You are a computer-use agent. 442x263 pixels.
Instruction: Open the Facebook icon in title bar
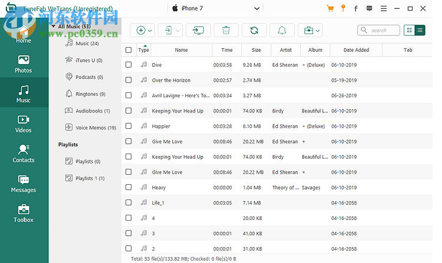click(355, 8)
